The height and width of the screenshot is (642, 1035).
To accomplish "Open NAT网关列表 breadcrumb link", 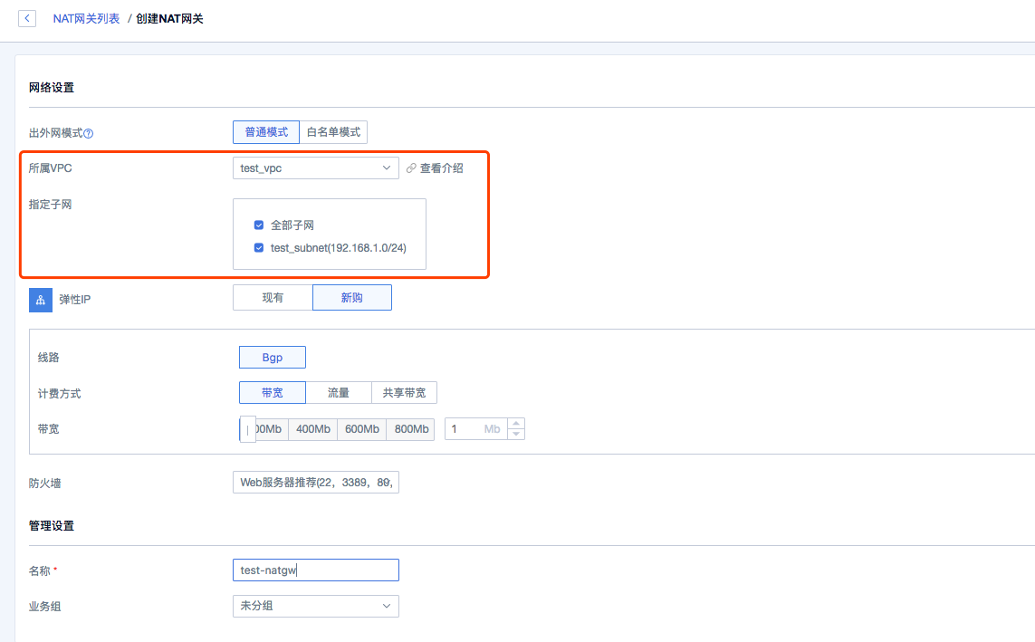I will point(86,18).
